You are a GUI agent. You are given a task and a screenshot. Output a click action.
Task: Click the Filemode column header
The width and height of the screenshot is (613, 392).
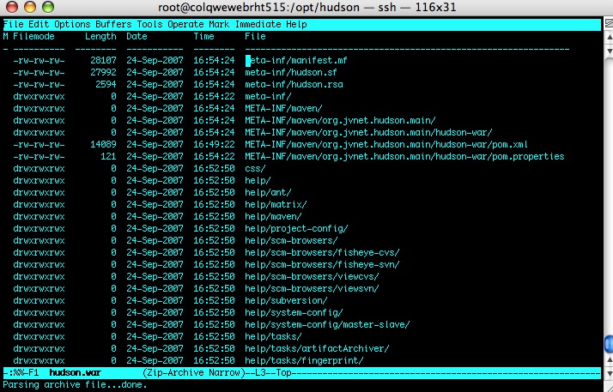tap(33, 36)
